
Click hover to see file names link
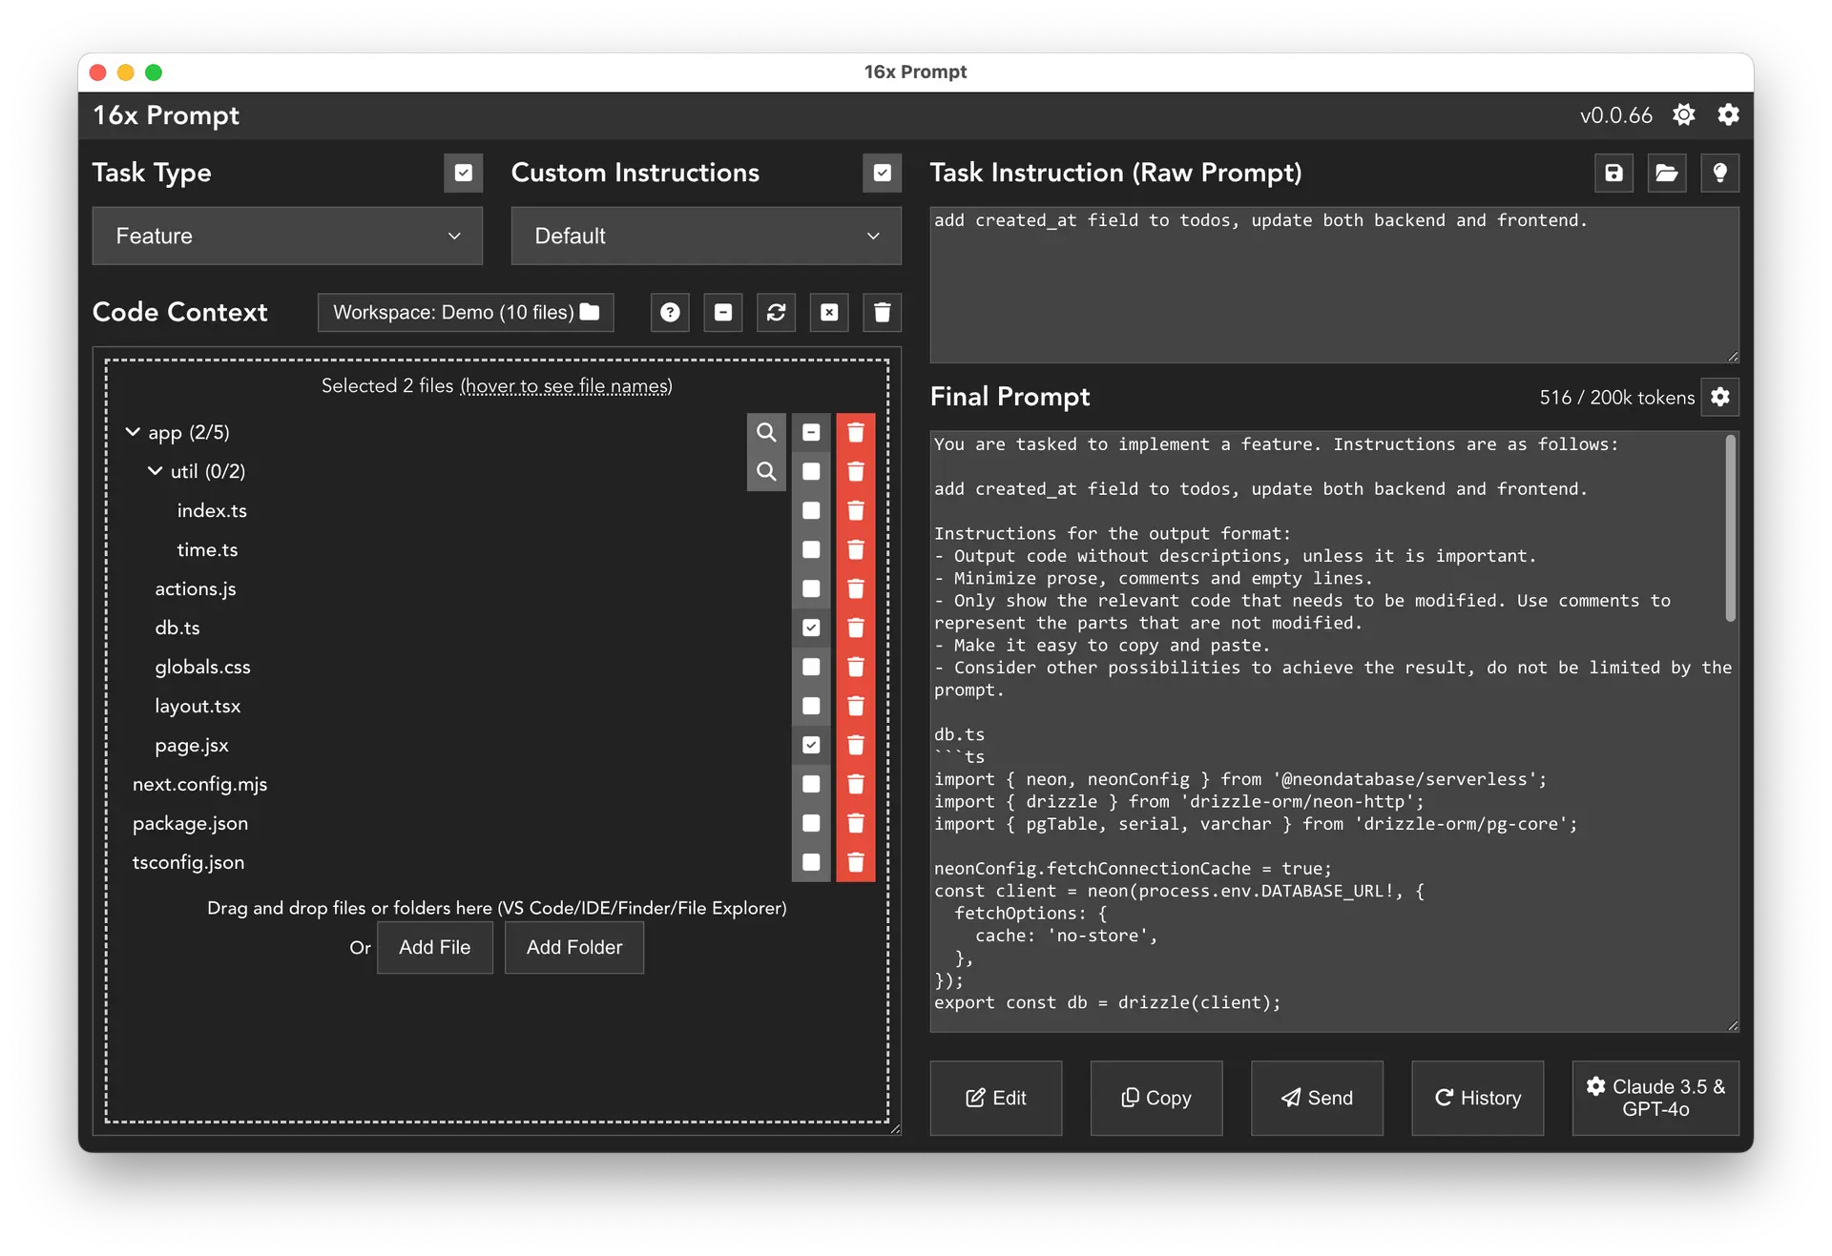point(567,386)
